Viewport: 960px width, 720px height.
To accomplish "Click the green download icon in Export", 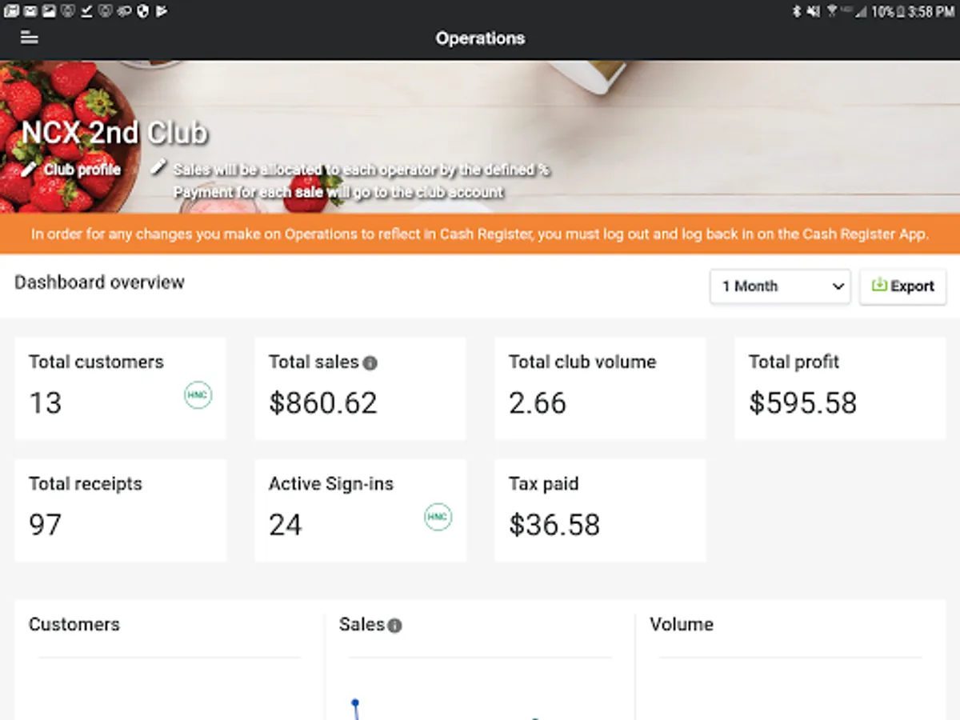I will (x=878, y=286).
